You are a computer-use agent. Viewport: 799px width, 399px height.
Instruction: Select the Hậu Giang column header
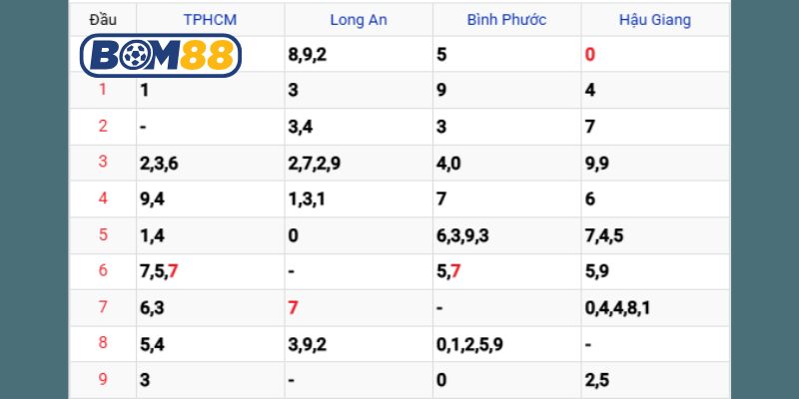click(654, 19)
